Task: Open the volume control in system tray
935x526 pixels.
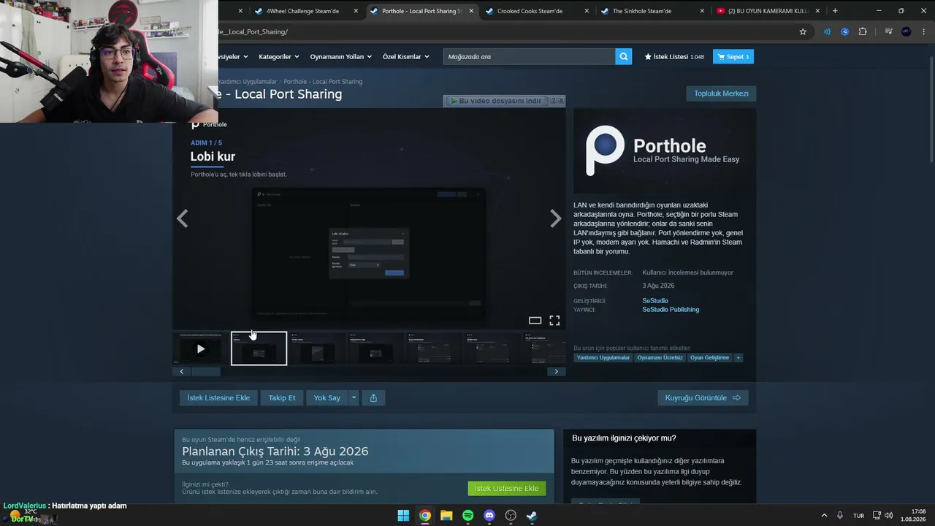Action: pyautogui.click(x=889, y=515)
